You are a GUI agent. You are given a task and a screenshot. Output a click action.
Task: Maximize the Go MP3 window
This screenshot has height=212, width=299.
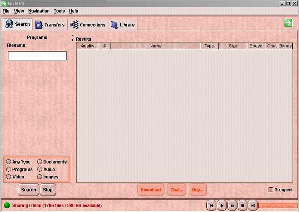click(289, 3)
